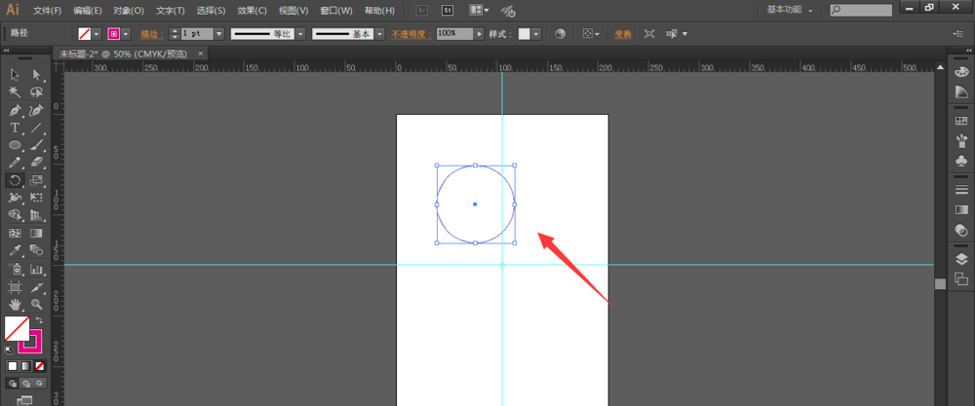Open the Gradient panel icon
The width and height of the screenshot is (975, 406).
pos(960,210)
